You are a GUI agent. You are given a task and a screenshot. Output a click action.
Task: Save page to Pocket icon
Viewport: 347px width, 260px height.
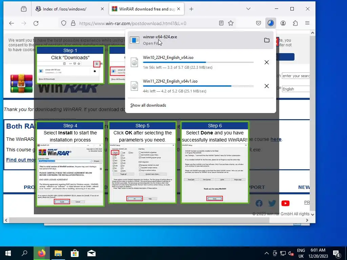click(x=259, y=23)
